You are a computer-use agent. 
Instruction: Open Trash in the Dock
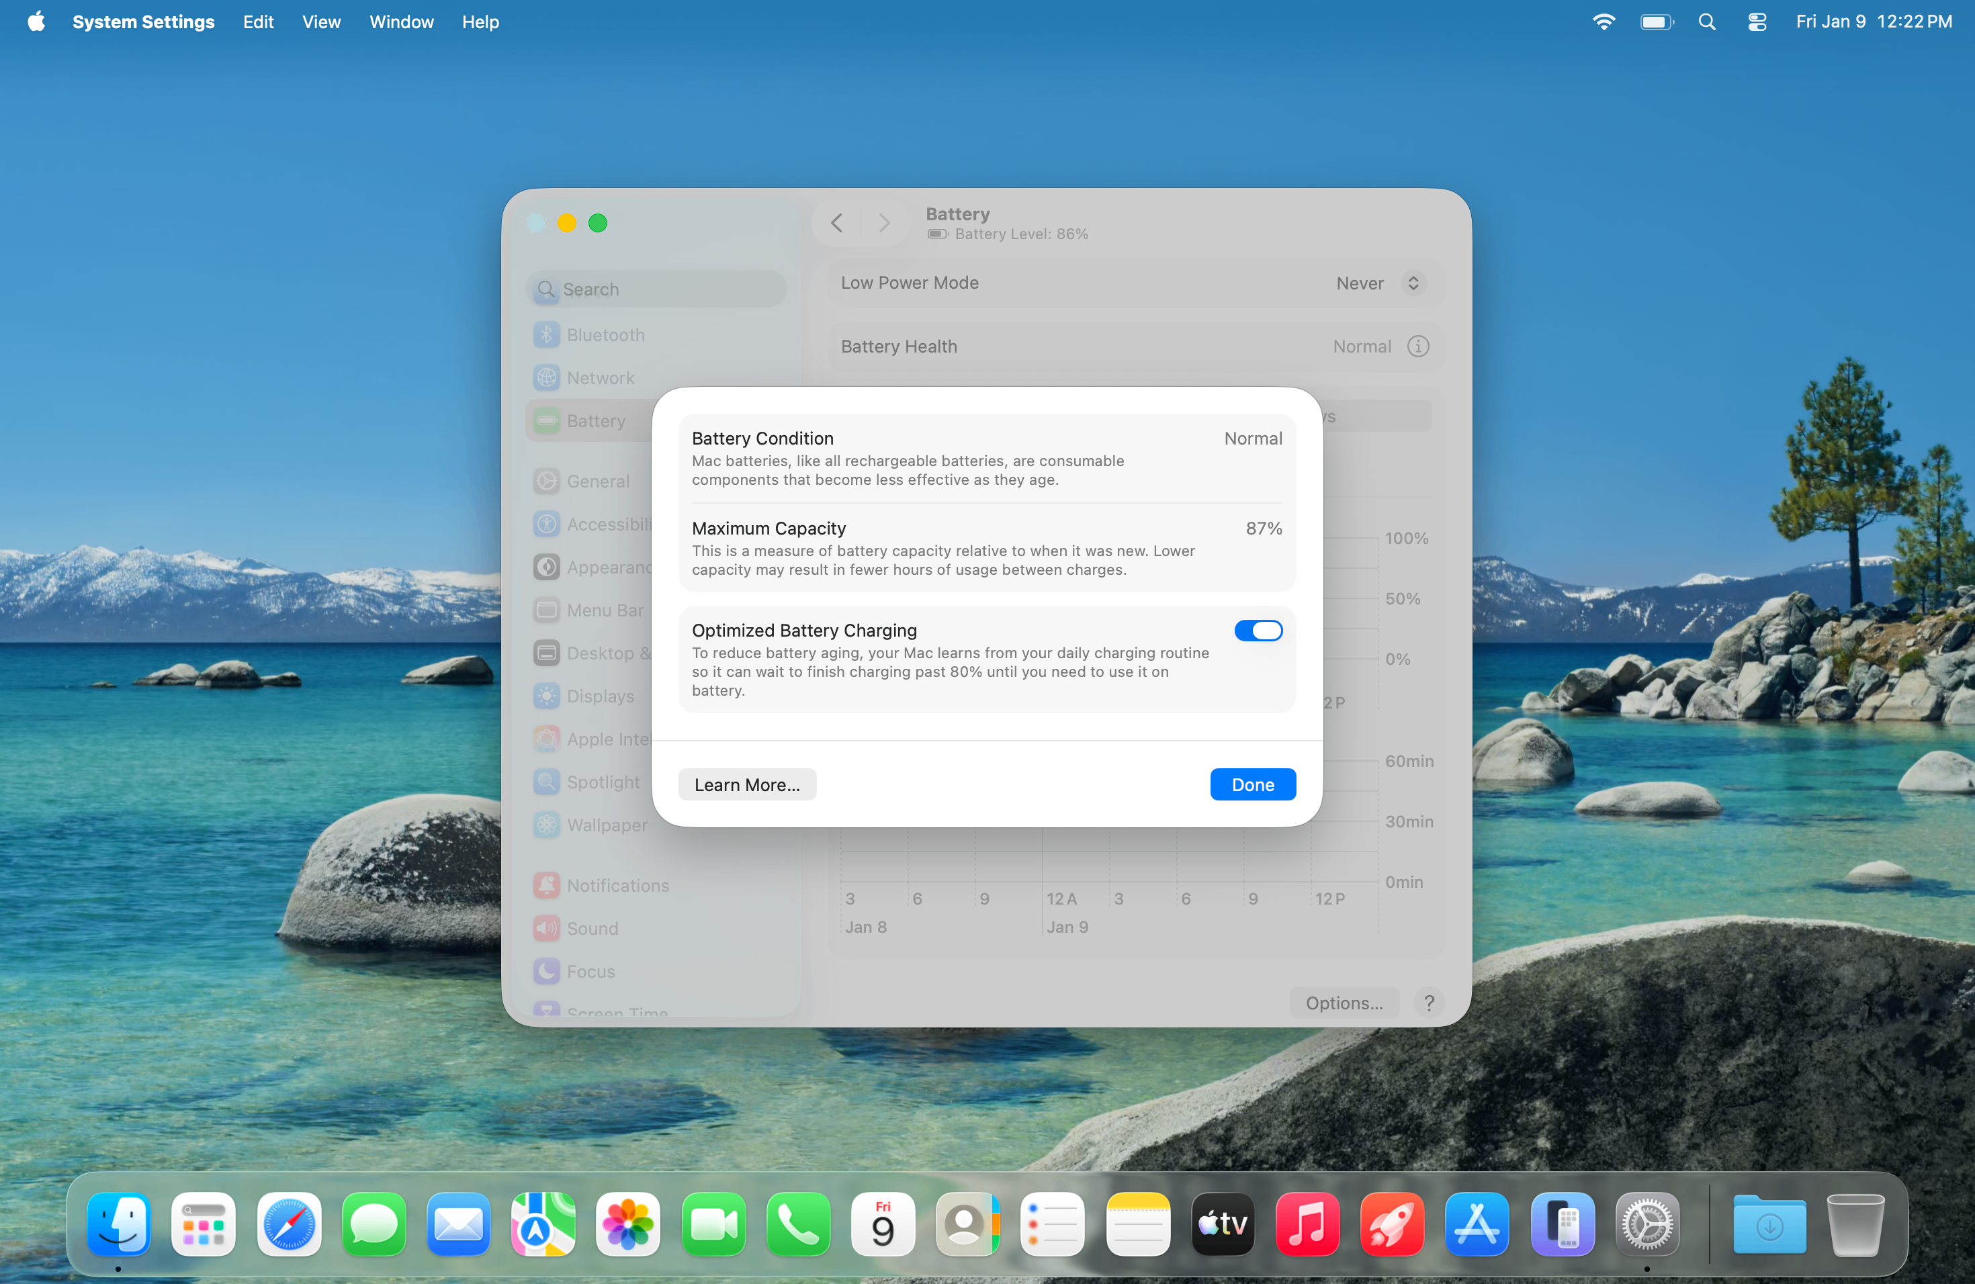click(1855, 1224)
